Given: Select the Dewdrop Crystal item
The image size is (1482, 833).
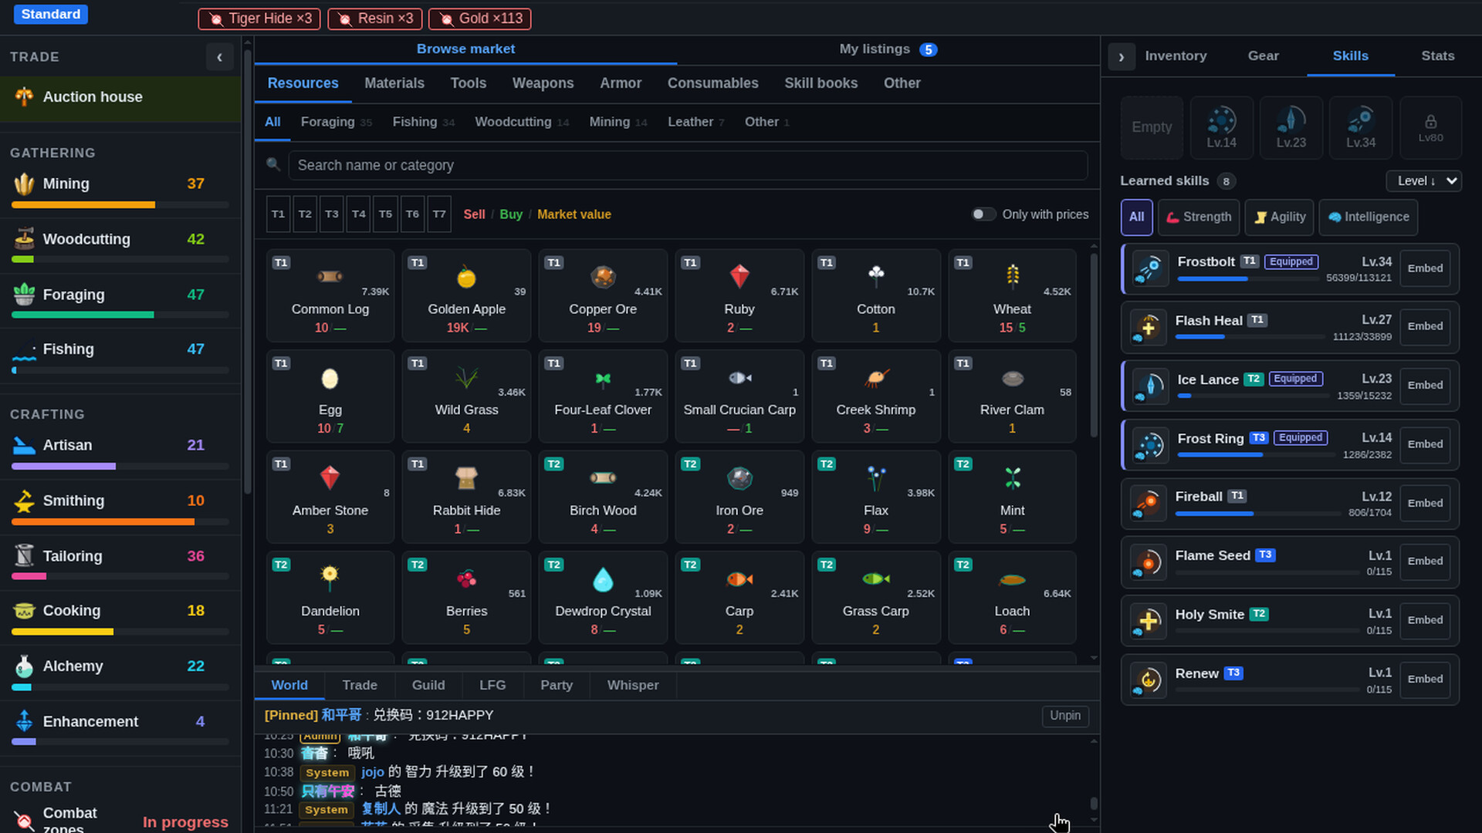Looking at the screenshot, I should tap(603, 597).
